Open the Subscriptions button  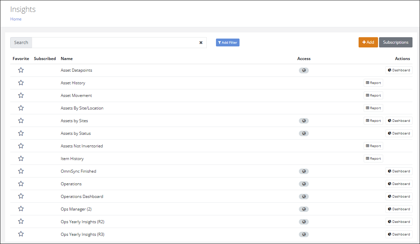coord(396,42)
